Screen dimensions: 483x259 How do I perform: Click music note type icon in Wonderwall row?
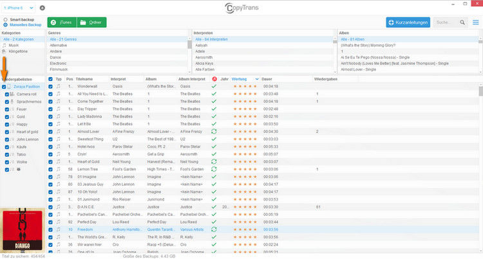[58, 86]
